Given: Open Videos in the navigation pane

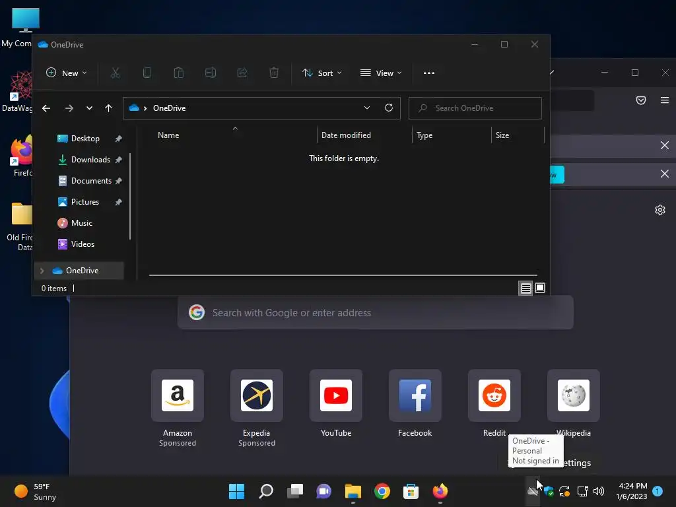Looking at the screenshot, I should tap(83, 244).
